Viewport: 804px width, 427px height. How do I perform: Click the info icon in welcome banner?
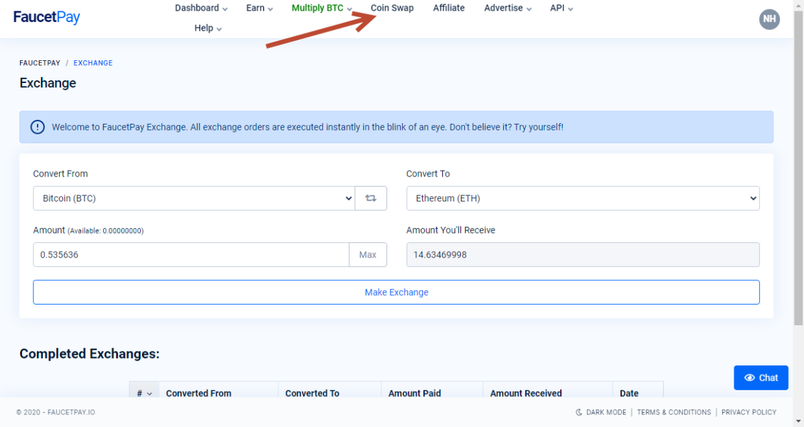pos(38,126)
